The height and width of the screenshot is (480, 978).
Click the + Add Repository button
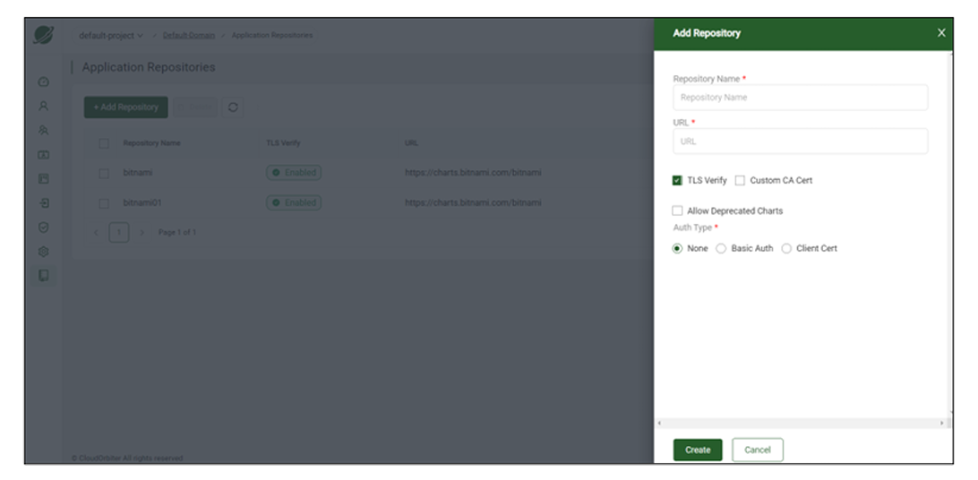point(126,107)
